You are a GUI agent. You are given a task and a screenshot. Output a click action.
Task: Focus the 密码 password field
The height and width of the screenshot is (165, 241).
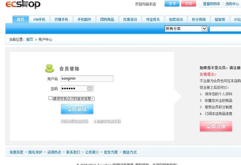click(77, 88)
